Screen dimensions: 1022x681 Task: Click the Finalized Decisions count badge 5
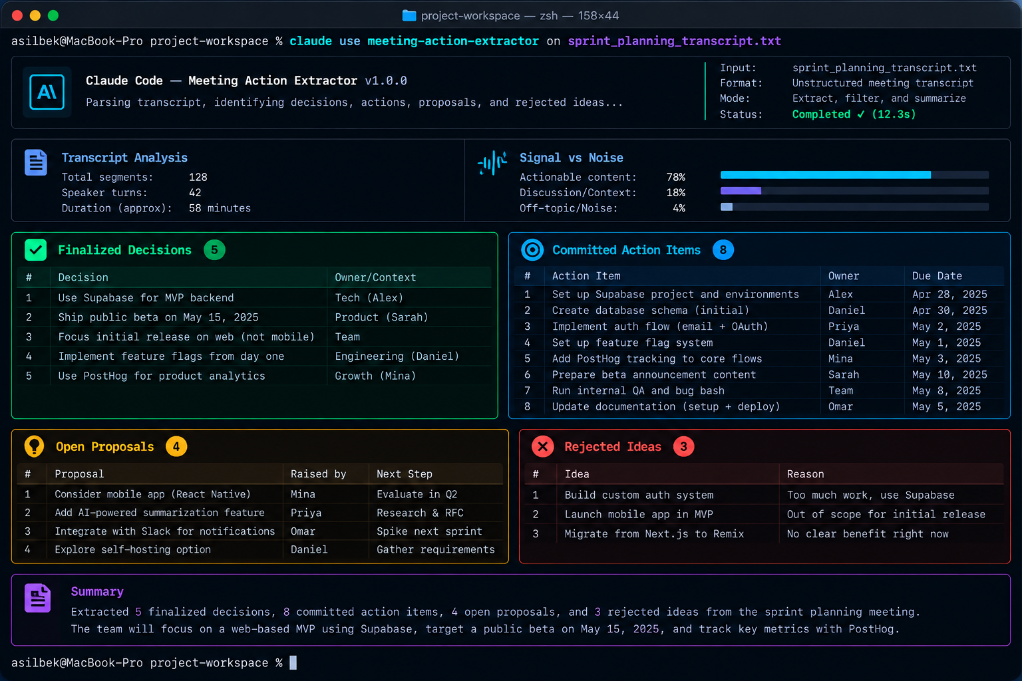click(x=214, y=250)
